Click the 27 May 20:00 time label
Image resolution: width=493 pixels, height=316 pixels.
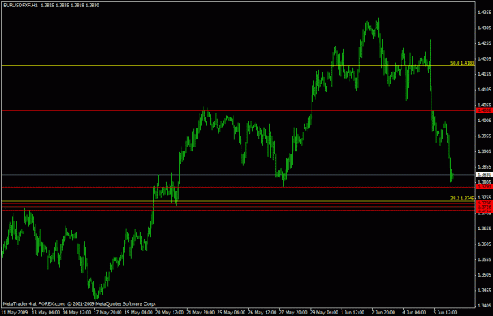point(293,313)
